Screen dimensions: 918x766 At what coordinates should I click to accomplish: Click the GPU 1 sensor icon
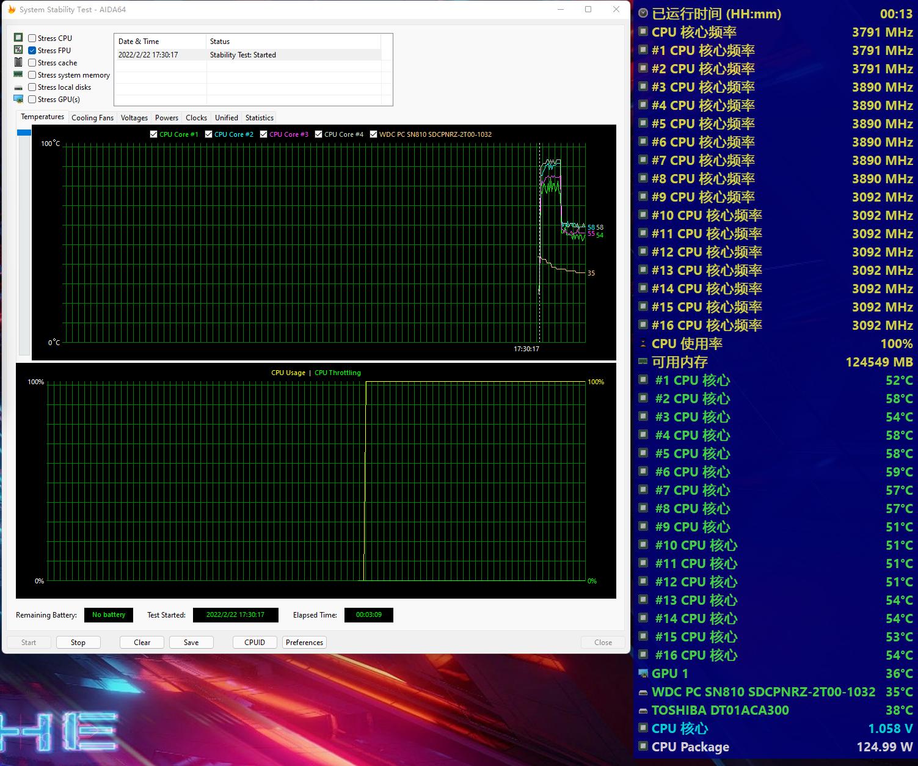[x=643, y=673]
